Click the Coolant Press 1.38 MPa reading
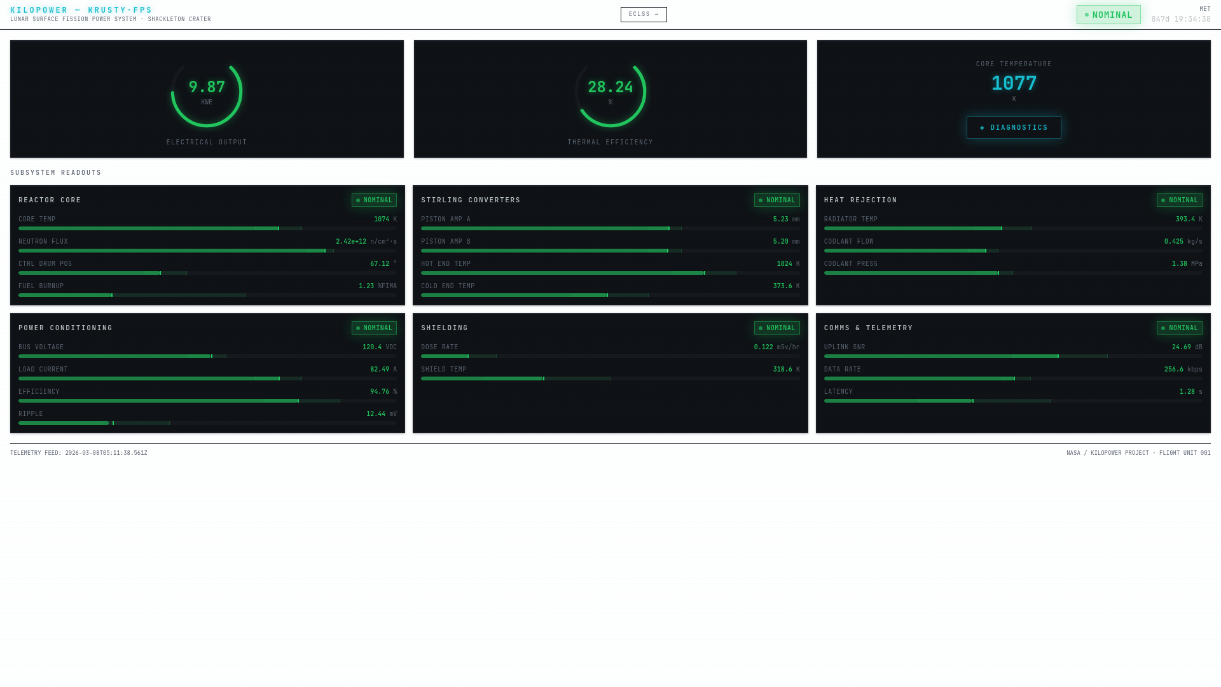Image resolution: width=1221 pixels, height=687 pixels. coord(1187,264)
